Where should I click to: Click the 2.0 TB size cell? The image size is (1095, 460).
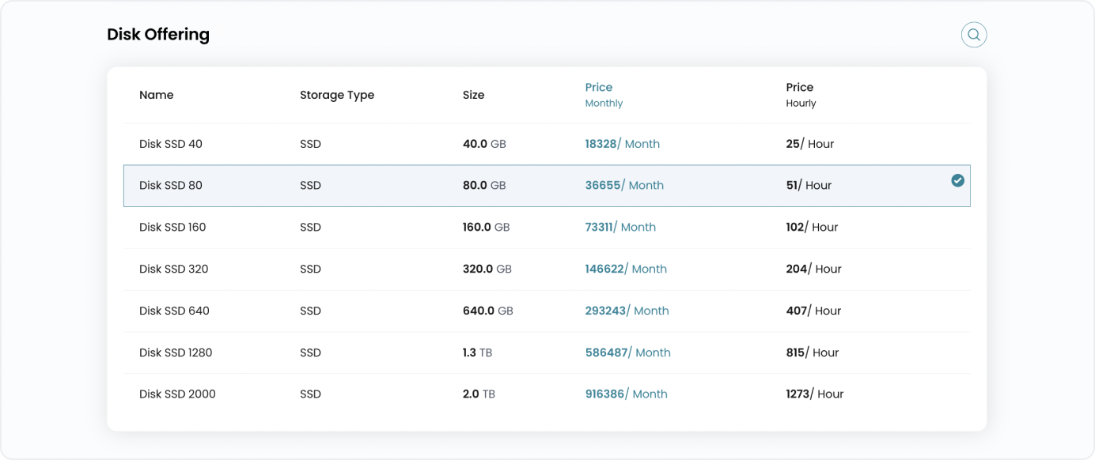pos(479,394)
